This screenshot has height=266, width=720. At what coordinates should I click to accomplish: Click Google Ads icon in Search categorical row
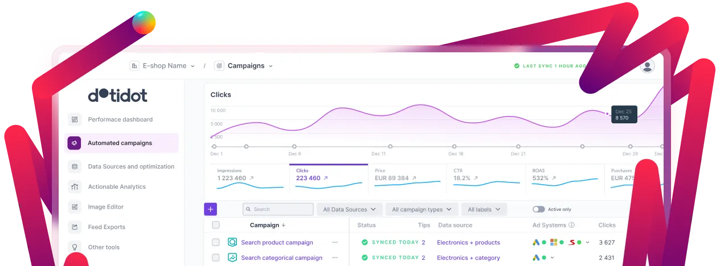click(x=536, y=257)
